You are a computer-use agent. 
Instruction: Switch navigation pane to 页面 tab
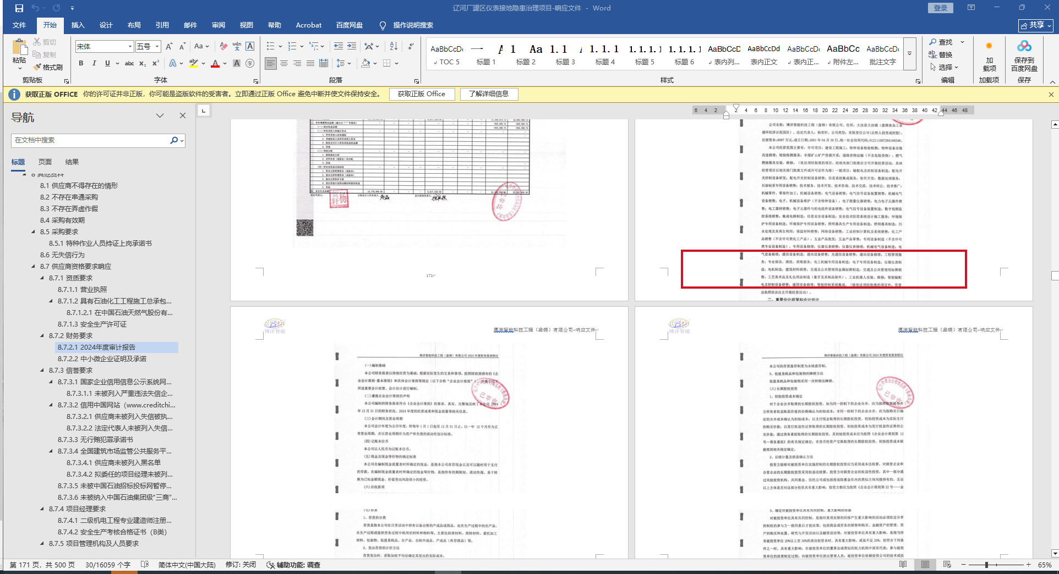45,162
